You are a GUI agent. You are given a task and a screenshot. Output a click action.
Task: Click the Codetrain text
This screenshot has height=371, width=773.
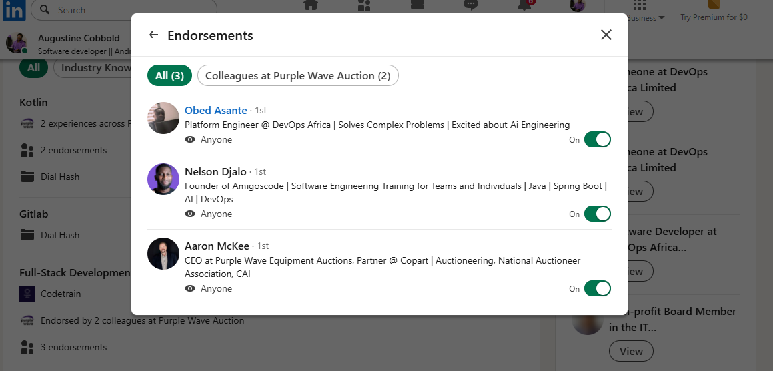61,294
